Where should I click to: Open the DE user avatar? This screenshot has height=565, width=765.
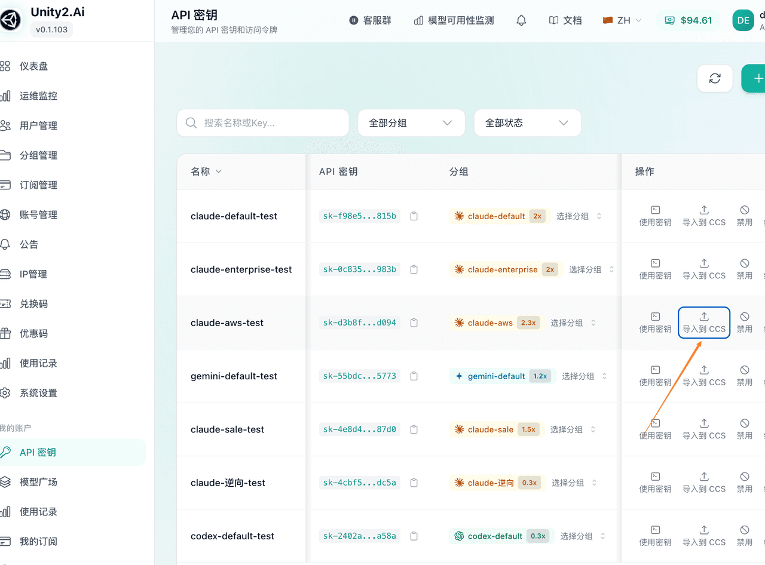[x=743, y=20]
